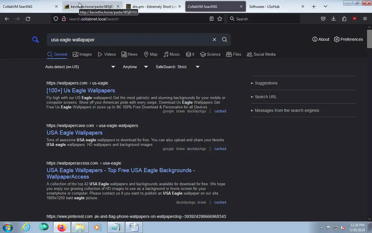Click the Firefox taskbar icon
The image size is (372, 233).
pyautogui.click(x=62, y=227)
